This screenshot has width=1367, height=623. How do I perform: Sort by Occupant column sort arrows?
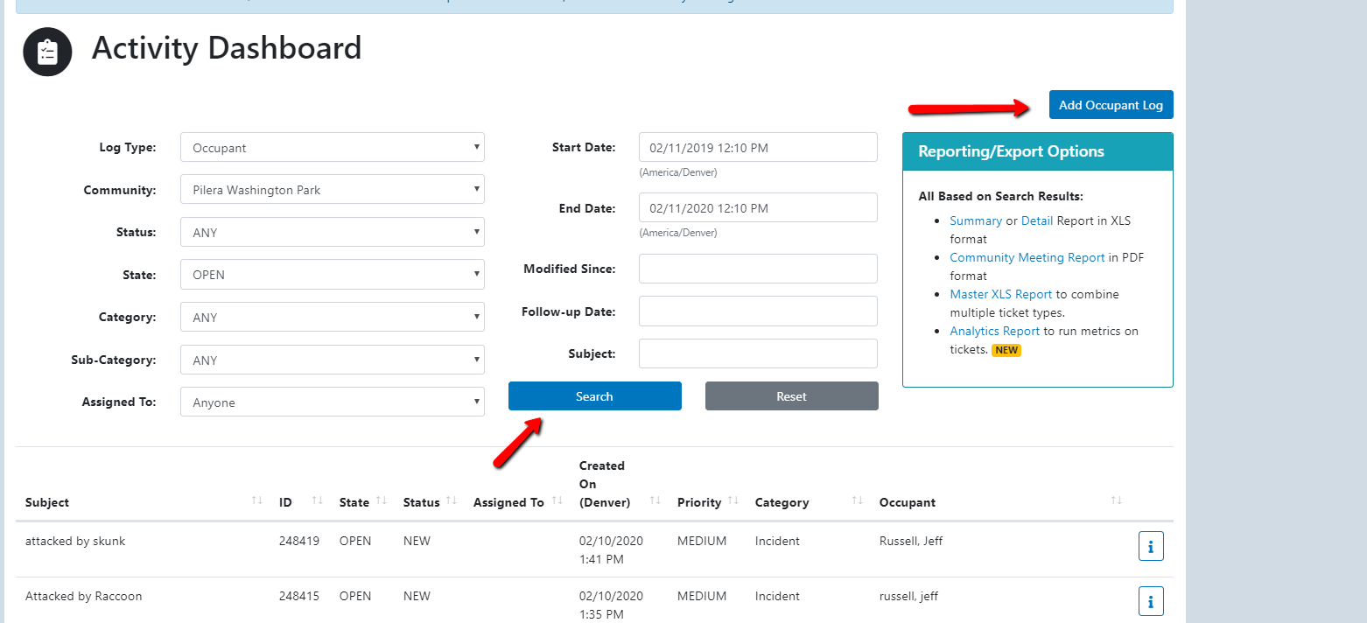[1116, 500]
